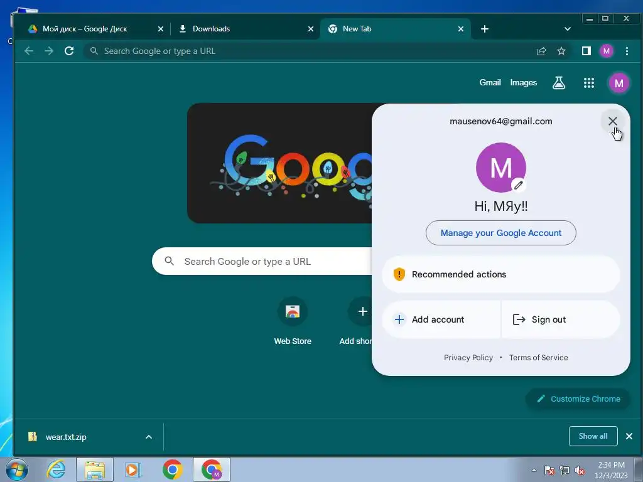643x482 pixels.
Task: Share this page icon in address bar
Action: point(541,51)
